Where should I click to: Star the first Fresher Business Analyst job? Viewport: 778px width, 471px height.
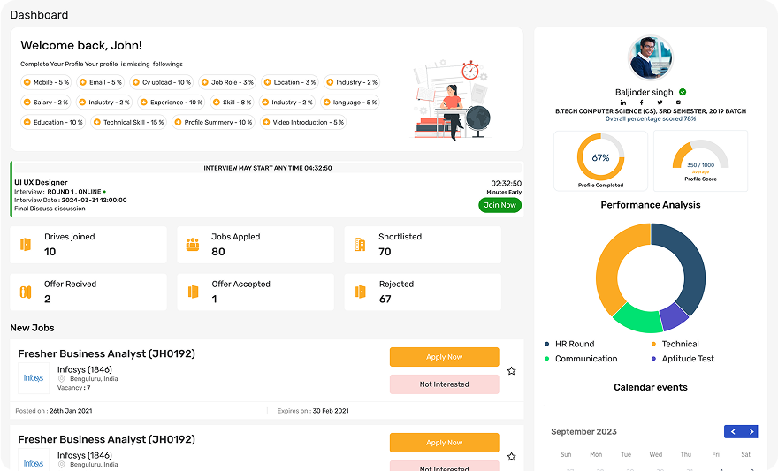coord(511,371)
